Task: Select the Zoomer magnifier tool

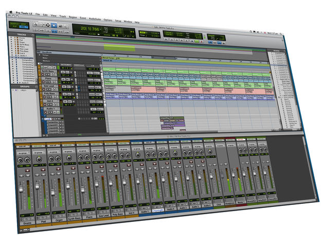Action: pos(35,24)
